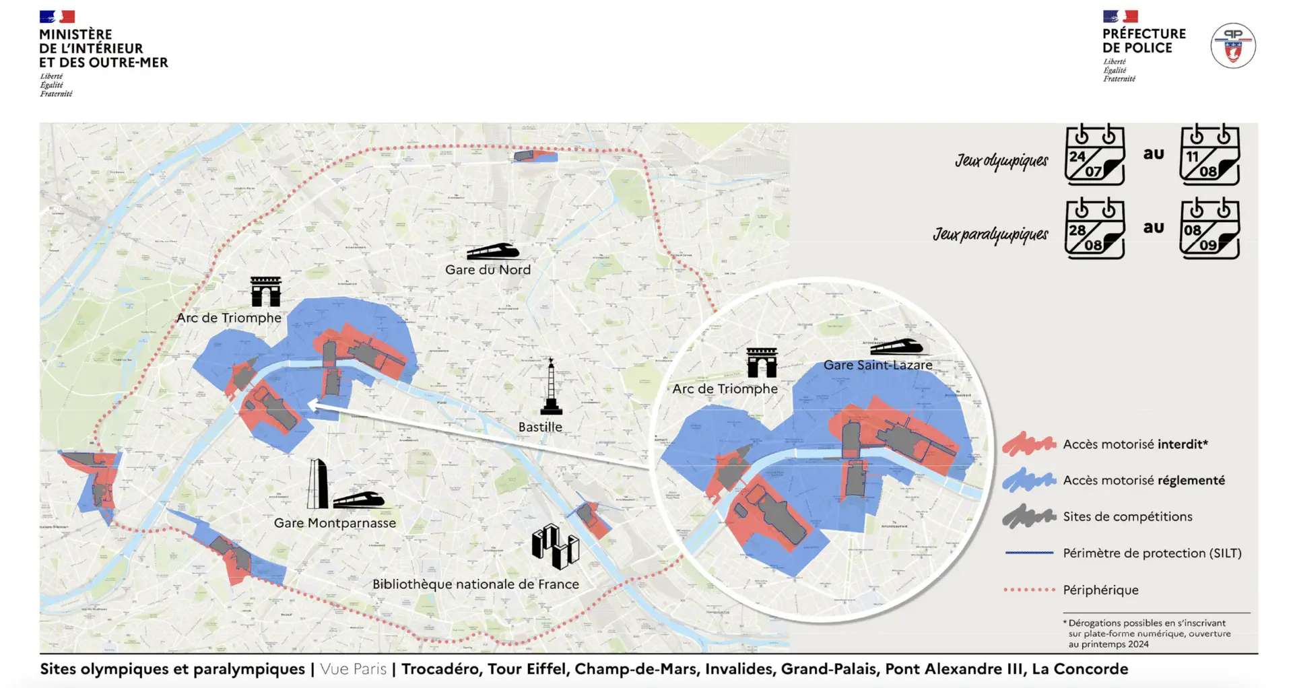
Task: Click the 'Vue Paris' text in caption
Action: [x=354, y=669]
